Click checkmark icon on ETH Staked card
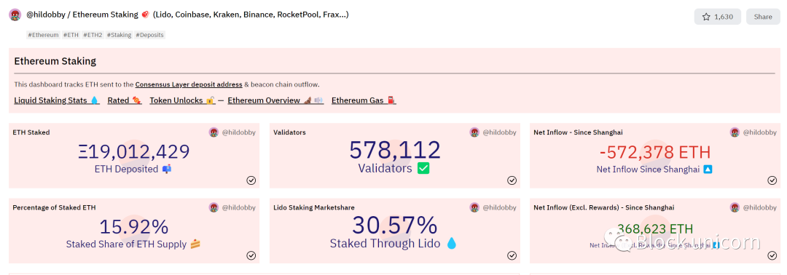This screenshot has height=275, width=787. click(251, 180)
